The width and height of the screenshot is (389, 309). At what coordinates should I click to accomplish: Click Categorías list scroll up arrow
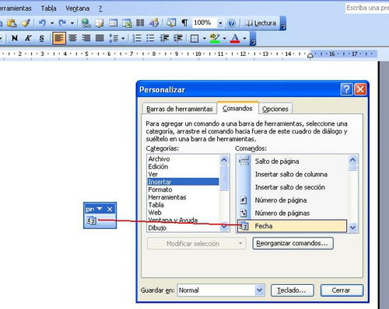click(x=224, y=160)
